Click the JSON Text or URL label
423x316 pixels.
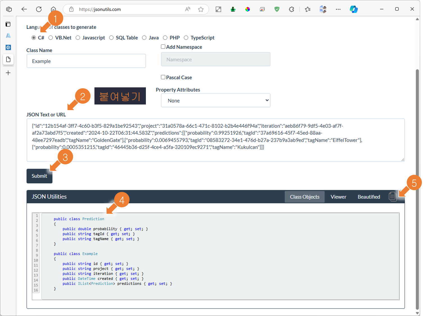[46, 115]
